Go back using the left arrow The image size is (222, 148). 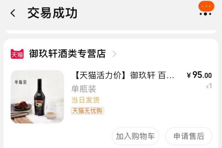tap(13, 13)
